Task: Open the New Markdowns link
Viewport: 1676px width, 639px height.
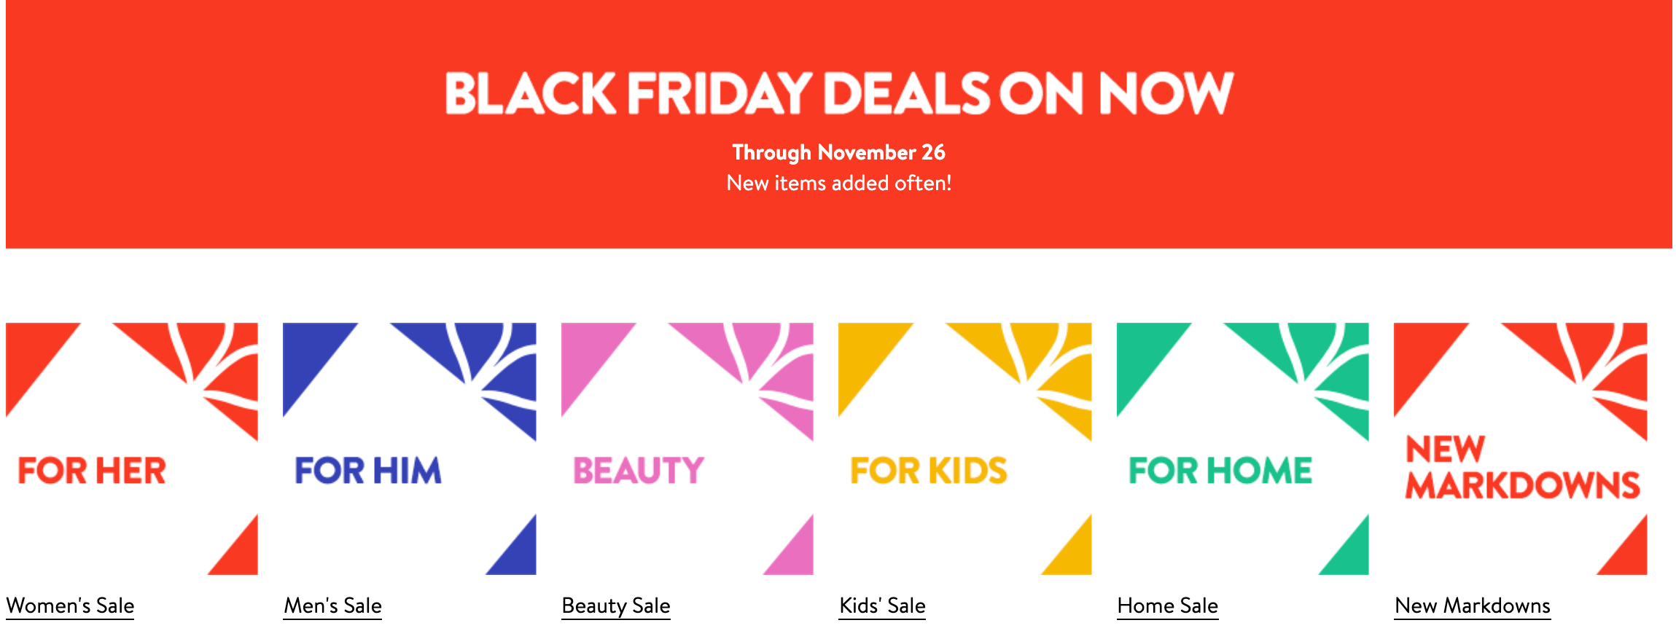Action: [x=1470, y=605]
